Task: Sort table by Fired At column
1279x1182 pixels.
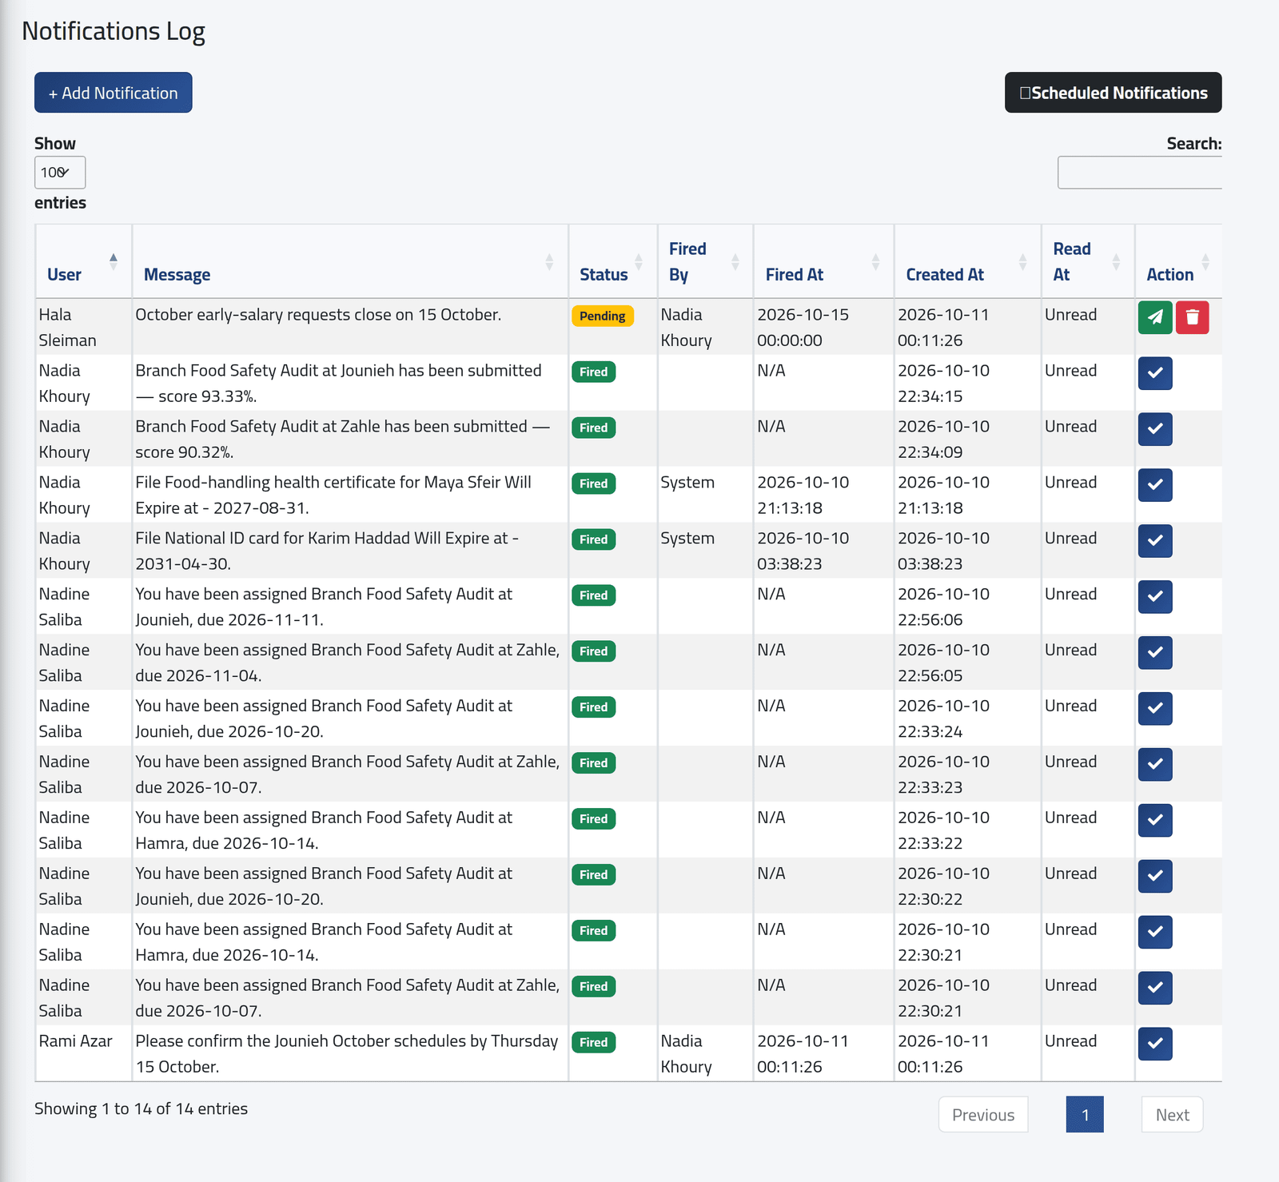Action: [823, 261]
